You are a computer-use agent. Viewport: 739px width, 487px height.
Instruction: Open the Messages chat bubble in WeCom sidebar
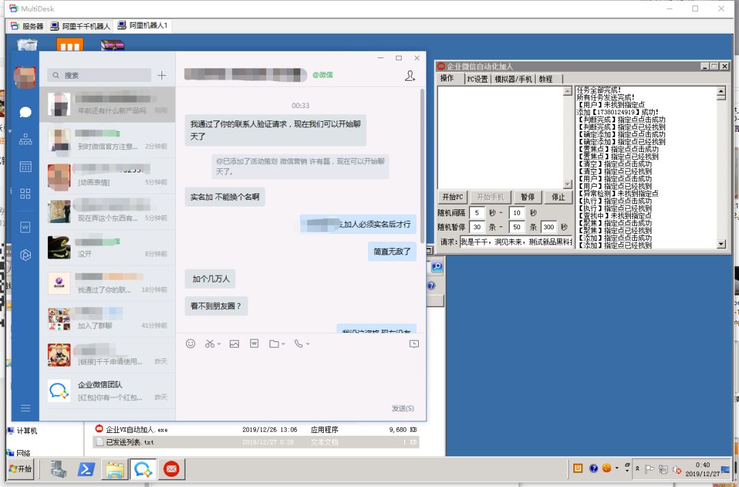click(25, 112)
